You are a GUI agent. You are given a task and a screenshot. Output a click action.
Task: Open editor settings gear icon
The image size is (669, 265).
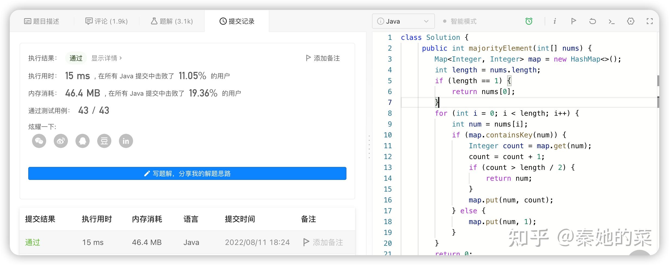pyautogui.click(x=630, y=21)
